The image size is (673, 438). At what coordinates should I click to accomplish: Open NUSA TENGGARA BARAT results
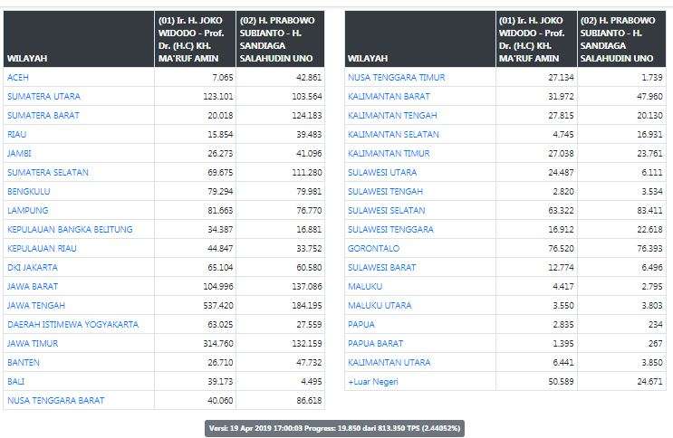(55, 401)
